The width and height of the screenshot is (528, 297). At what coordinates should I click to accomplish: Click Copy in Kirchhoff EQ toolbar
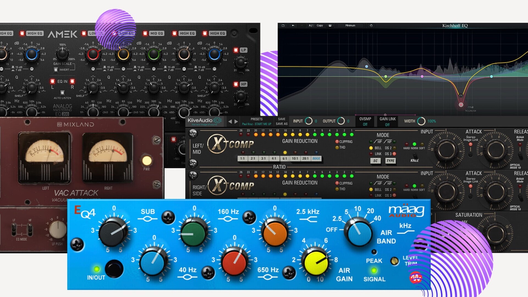(320, 26)
